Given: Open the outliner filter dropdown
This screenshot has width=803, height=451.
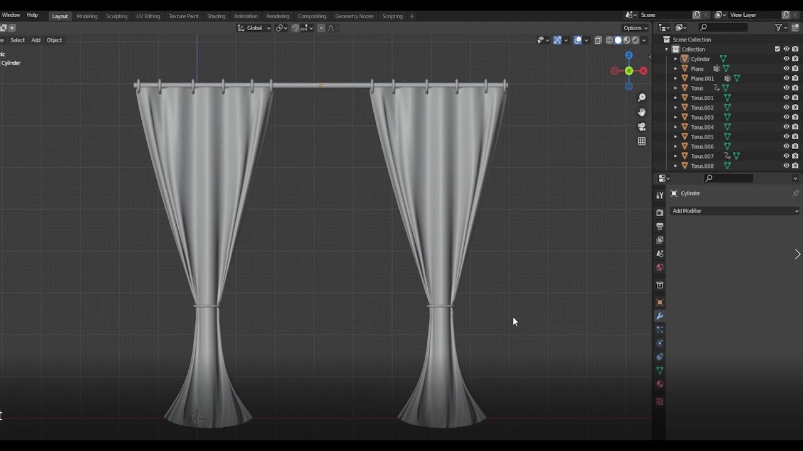Looking at the screenshot, I should pos(780,28).
